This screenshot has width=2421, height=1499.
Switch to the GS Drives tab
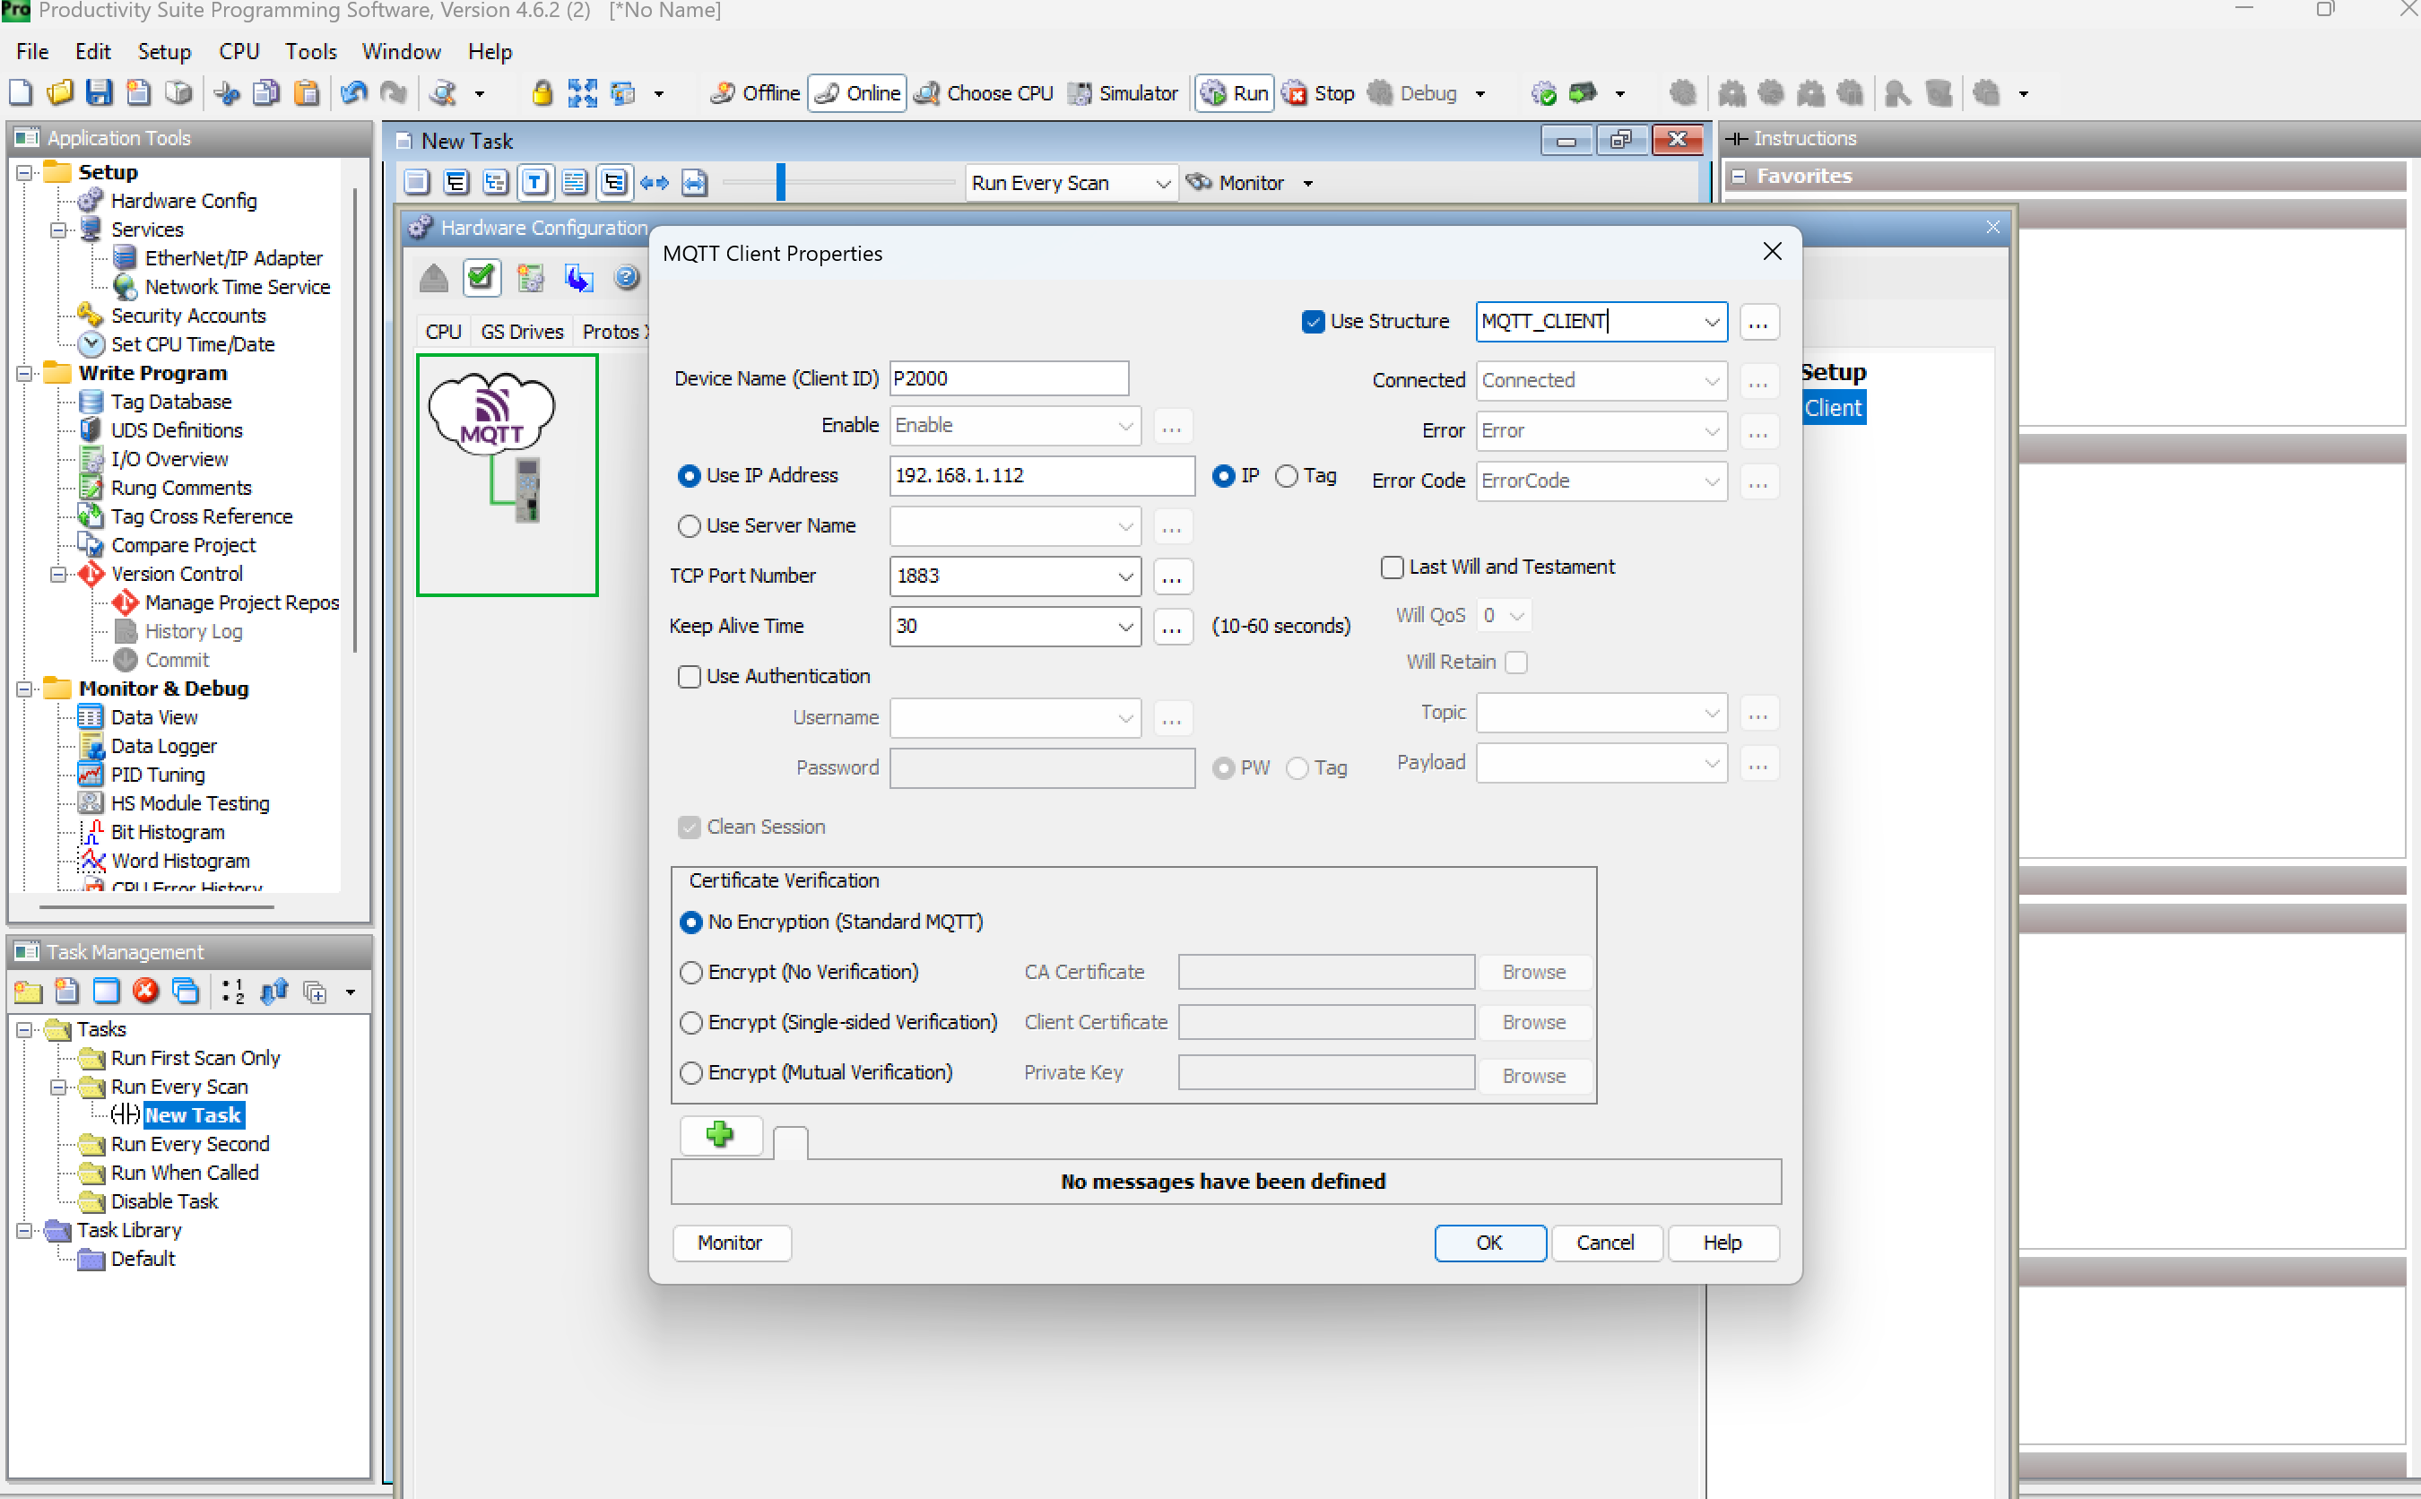click(x=522, y=332)
